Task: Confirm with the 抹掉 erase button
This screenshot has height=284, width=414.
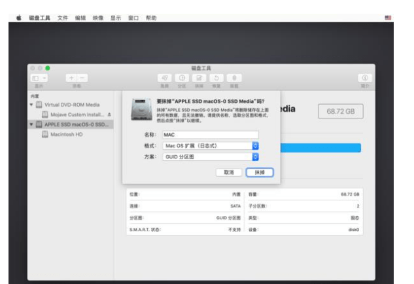Action: tap(260, 171)
